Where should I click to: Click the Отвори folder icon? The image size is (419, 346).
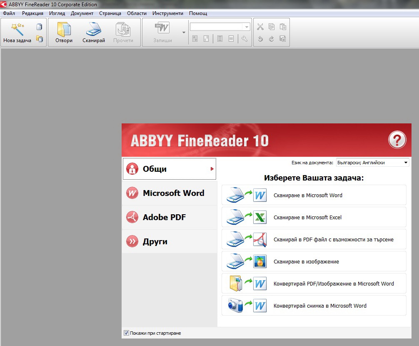coord(64,29)
